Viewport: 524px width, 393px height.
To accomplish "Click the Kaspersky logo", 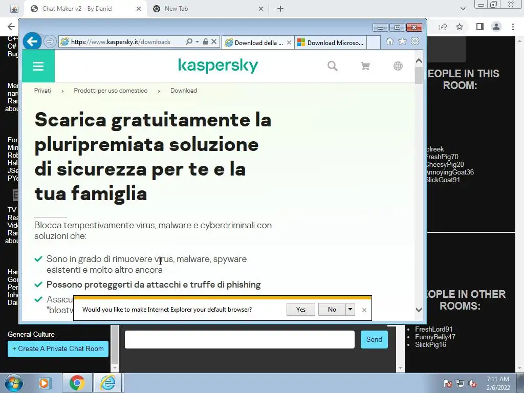I will [218, 65].
